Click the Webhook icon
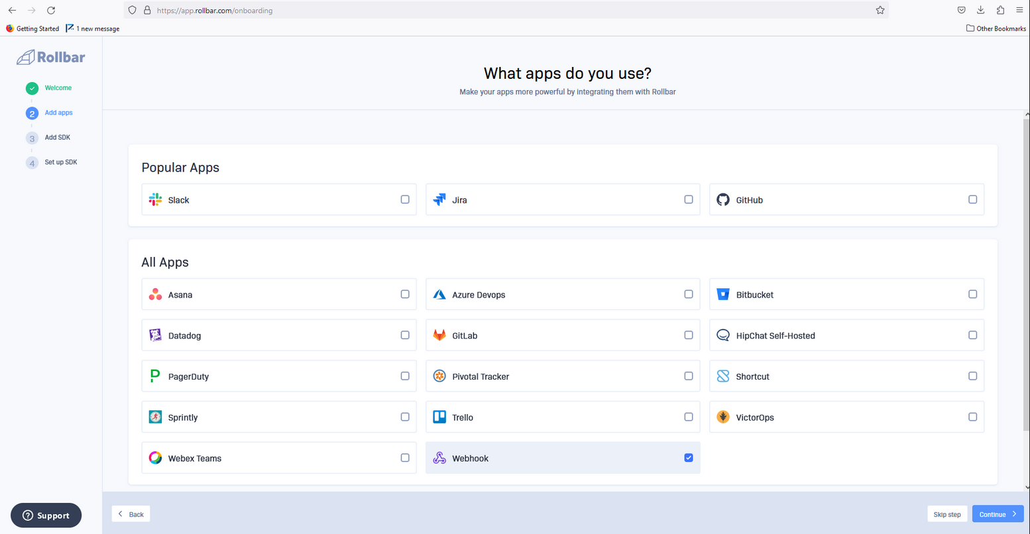 click(439, 458)
